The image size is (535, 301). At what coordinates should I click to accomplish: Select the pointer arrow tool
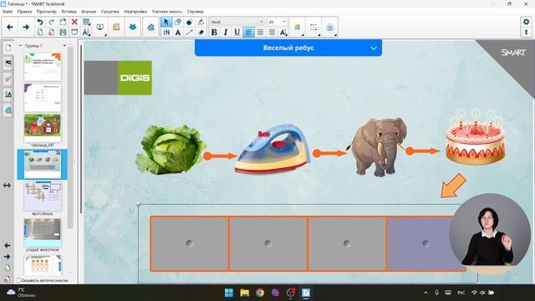pyautogui.click(x=166, y=22)
